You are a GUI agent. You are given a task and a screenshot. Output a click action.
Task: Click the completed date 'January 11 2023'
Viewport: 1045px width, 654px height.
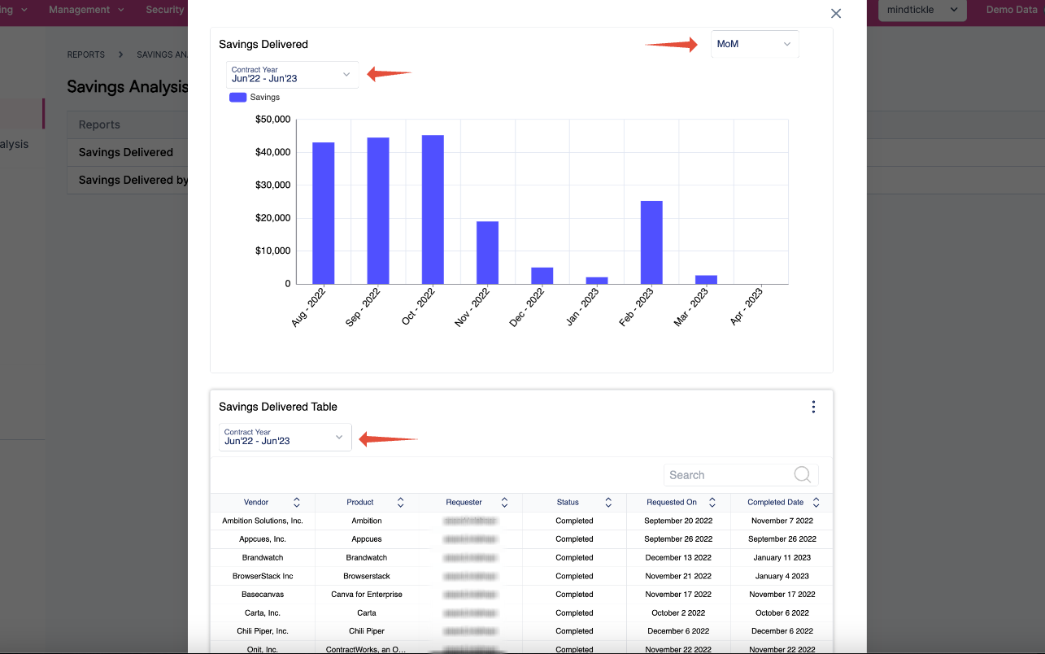pyautogui.click(x=782, y=558)
